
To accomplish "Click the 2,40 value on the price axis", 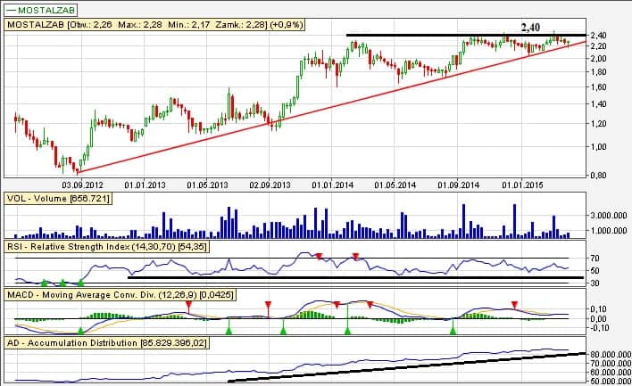I will [600, 37].
